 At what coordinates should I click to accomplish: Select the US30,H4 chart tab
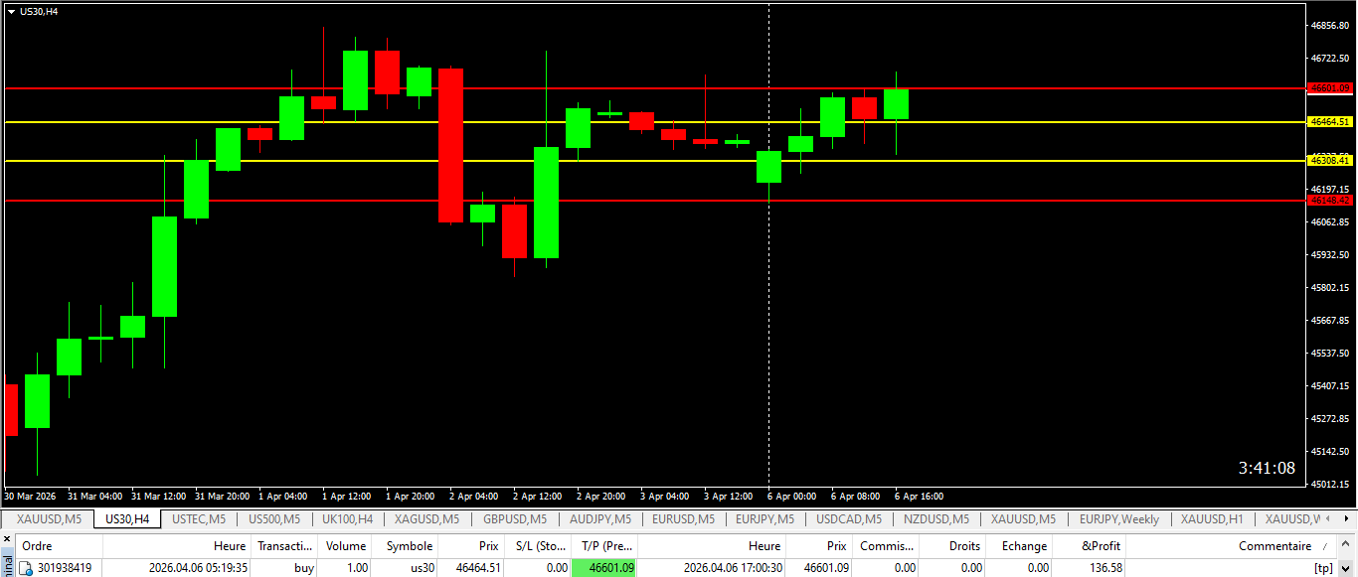pos(127,518)
